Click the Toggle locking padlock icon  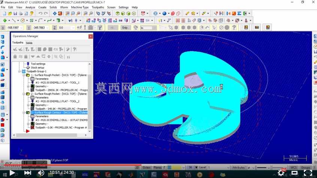point(15,57)
